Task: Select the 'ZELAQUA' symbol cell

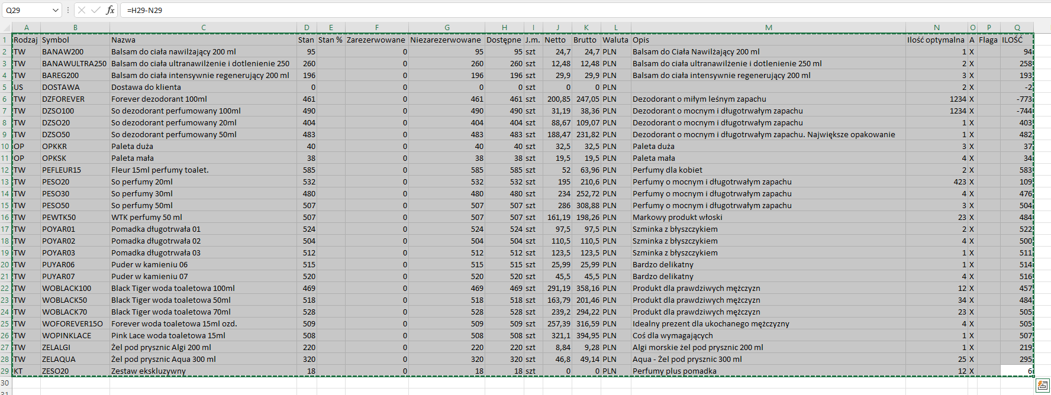Action: click(x=75, y=359)
